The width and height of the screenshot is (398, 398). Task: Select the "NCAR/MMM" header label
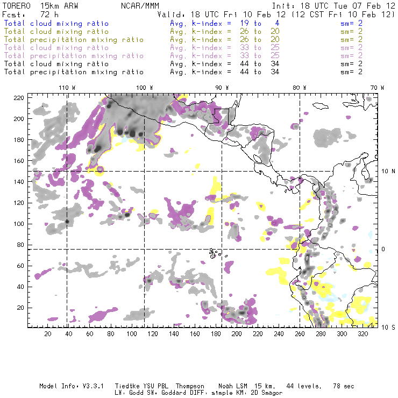click(140, 6)
